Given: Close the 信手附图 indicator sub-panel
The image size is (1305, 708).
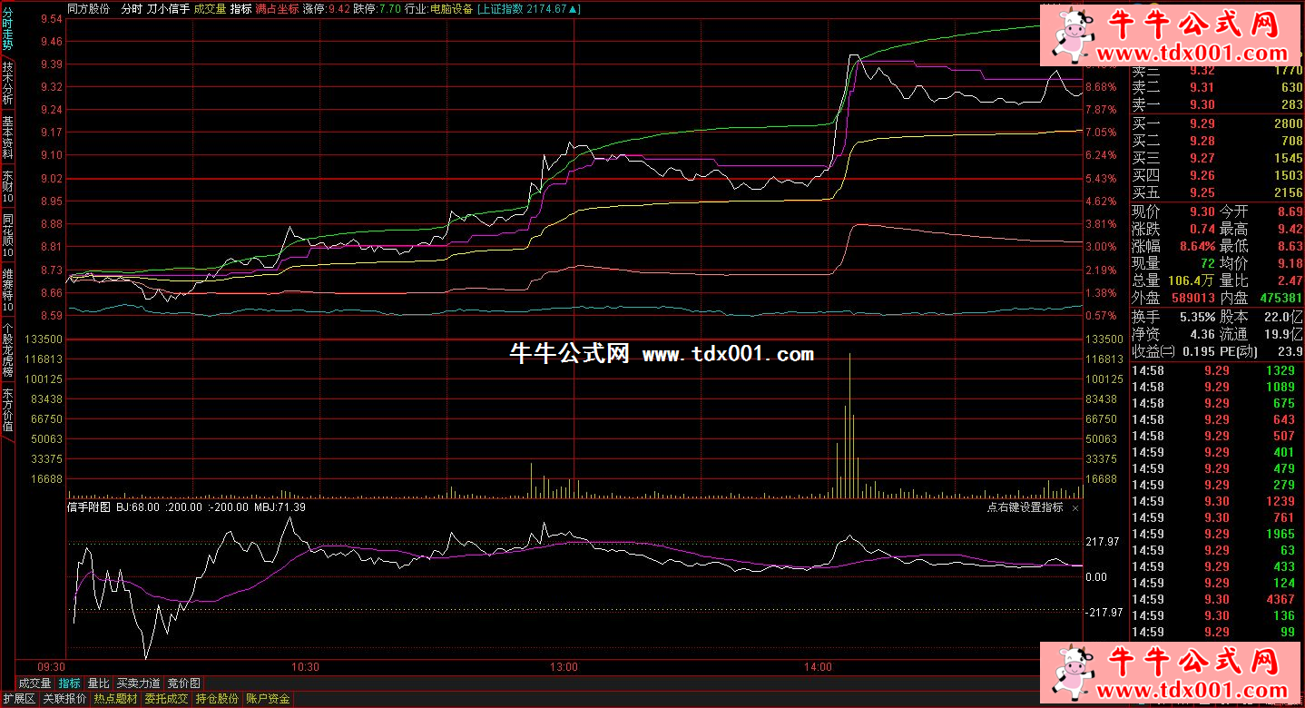Looking at the screenshot, I should pyautogui.click(x=1075, y=508).
